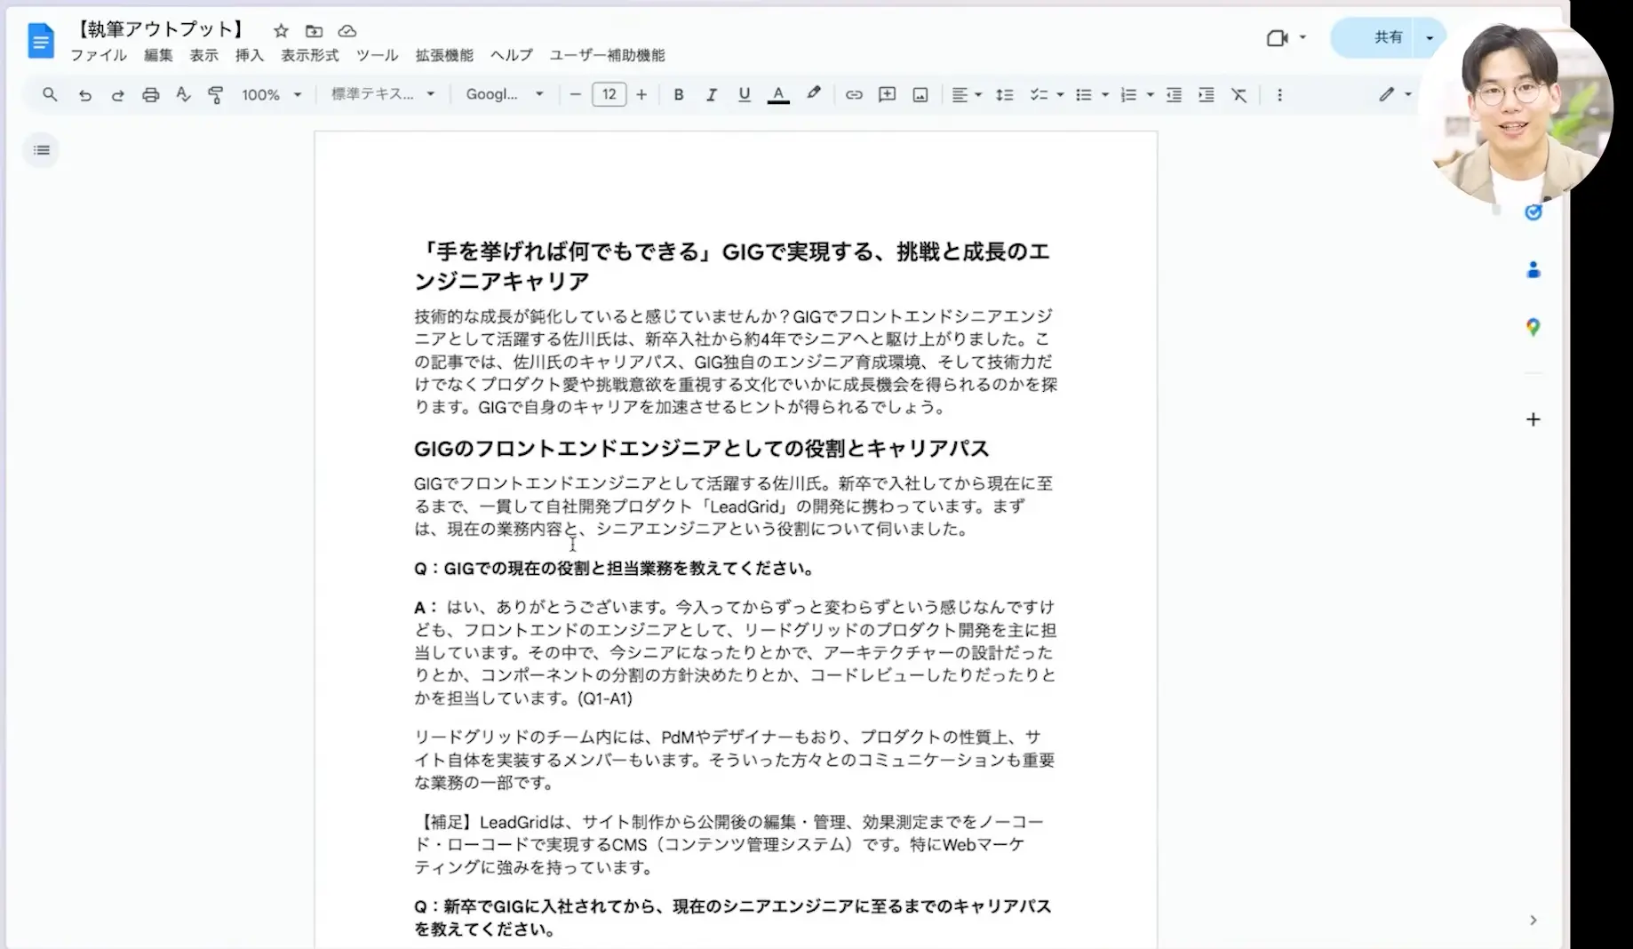Click the print icon in toolbar
The width and height of the screenshot is (1633, 949).
coord(150,95)
